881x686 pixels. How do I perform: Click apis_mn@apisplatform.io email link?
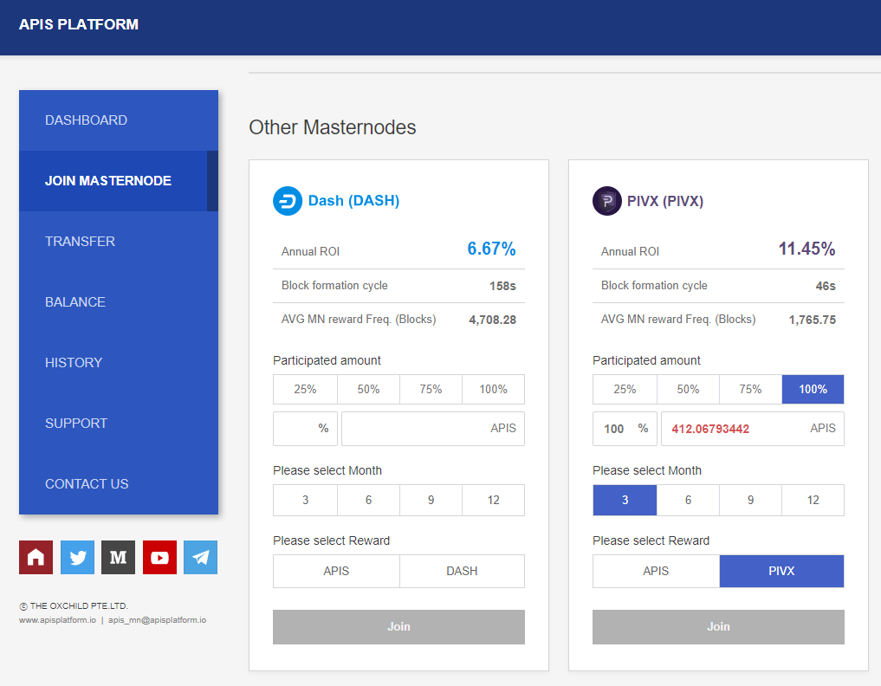pyautogui.click(x=158, y=620)
